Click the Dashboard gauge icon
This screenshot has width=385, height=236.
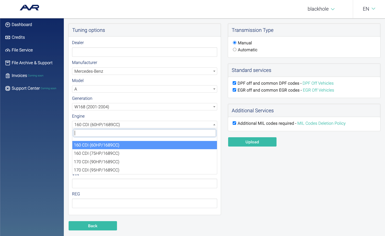tap(8, 25)
